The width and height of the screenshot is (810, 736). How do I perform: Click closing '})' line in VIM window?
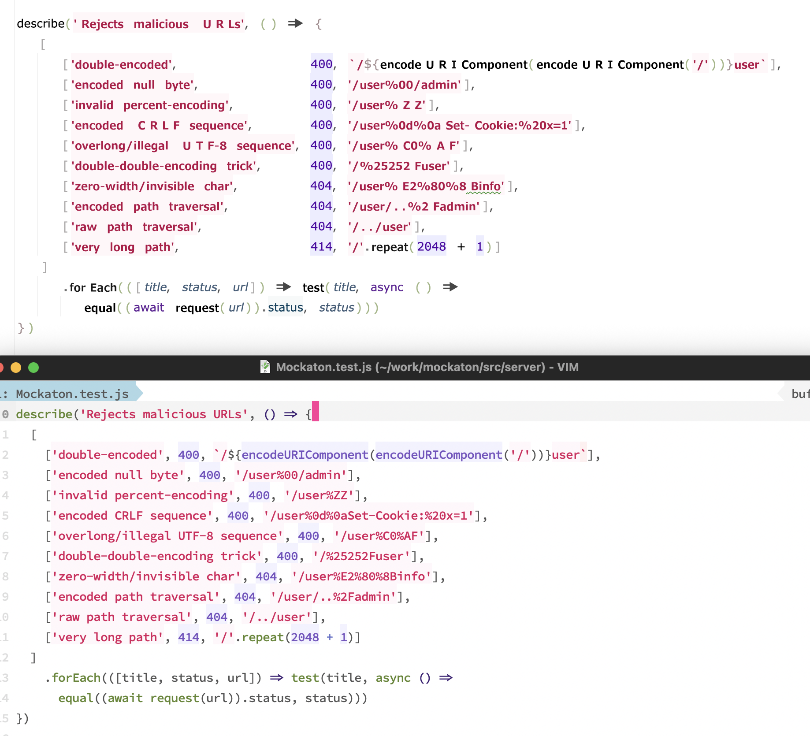pos(22,718)
